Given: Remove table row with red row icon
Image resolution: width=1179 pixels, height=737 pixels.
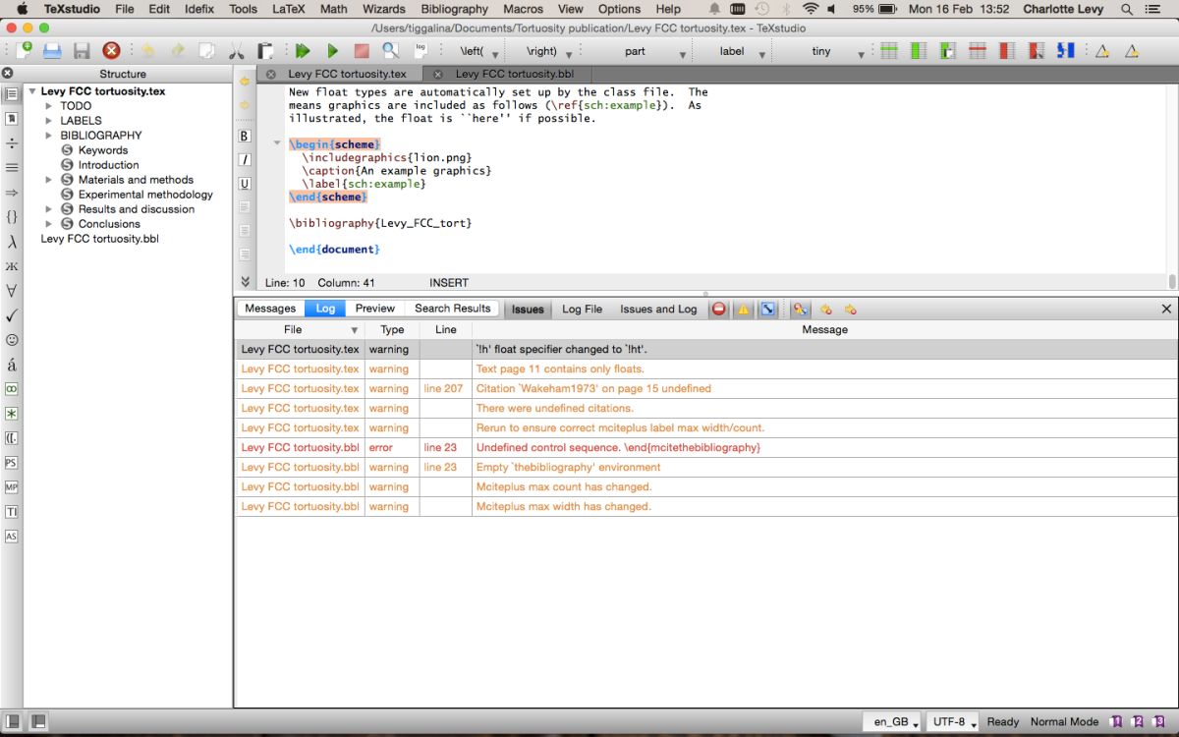Looking at the screenshot, I should click(x=978, y=50).
